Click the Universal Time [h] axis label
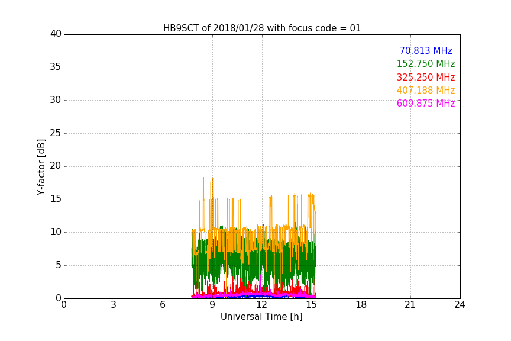Screen dimensions: 511x341 (x=261, y=317)
